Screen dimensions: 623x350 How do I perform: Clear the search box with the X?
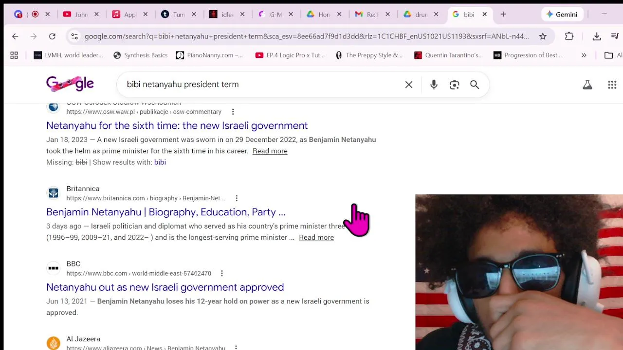(x=409, y=85)
